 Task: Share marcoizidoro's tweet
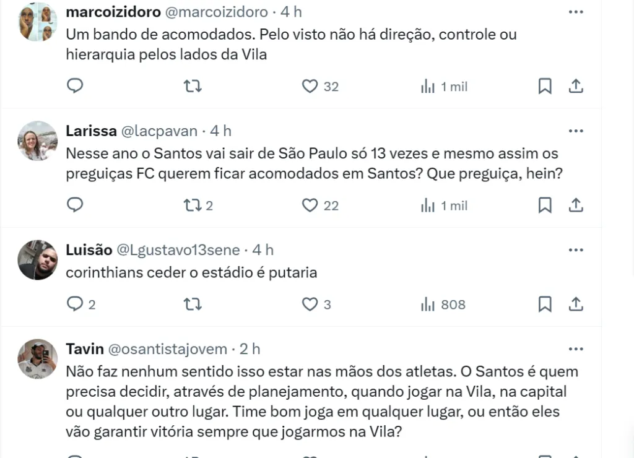(576, 86)
